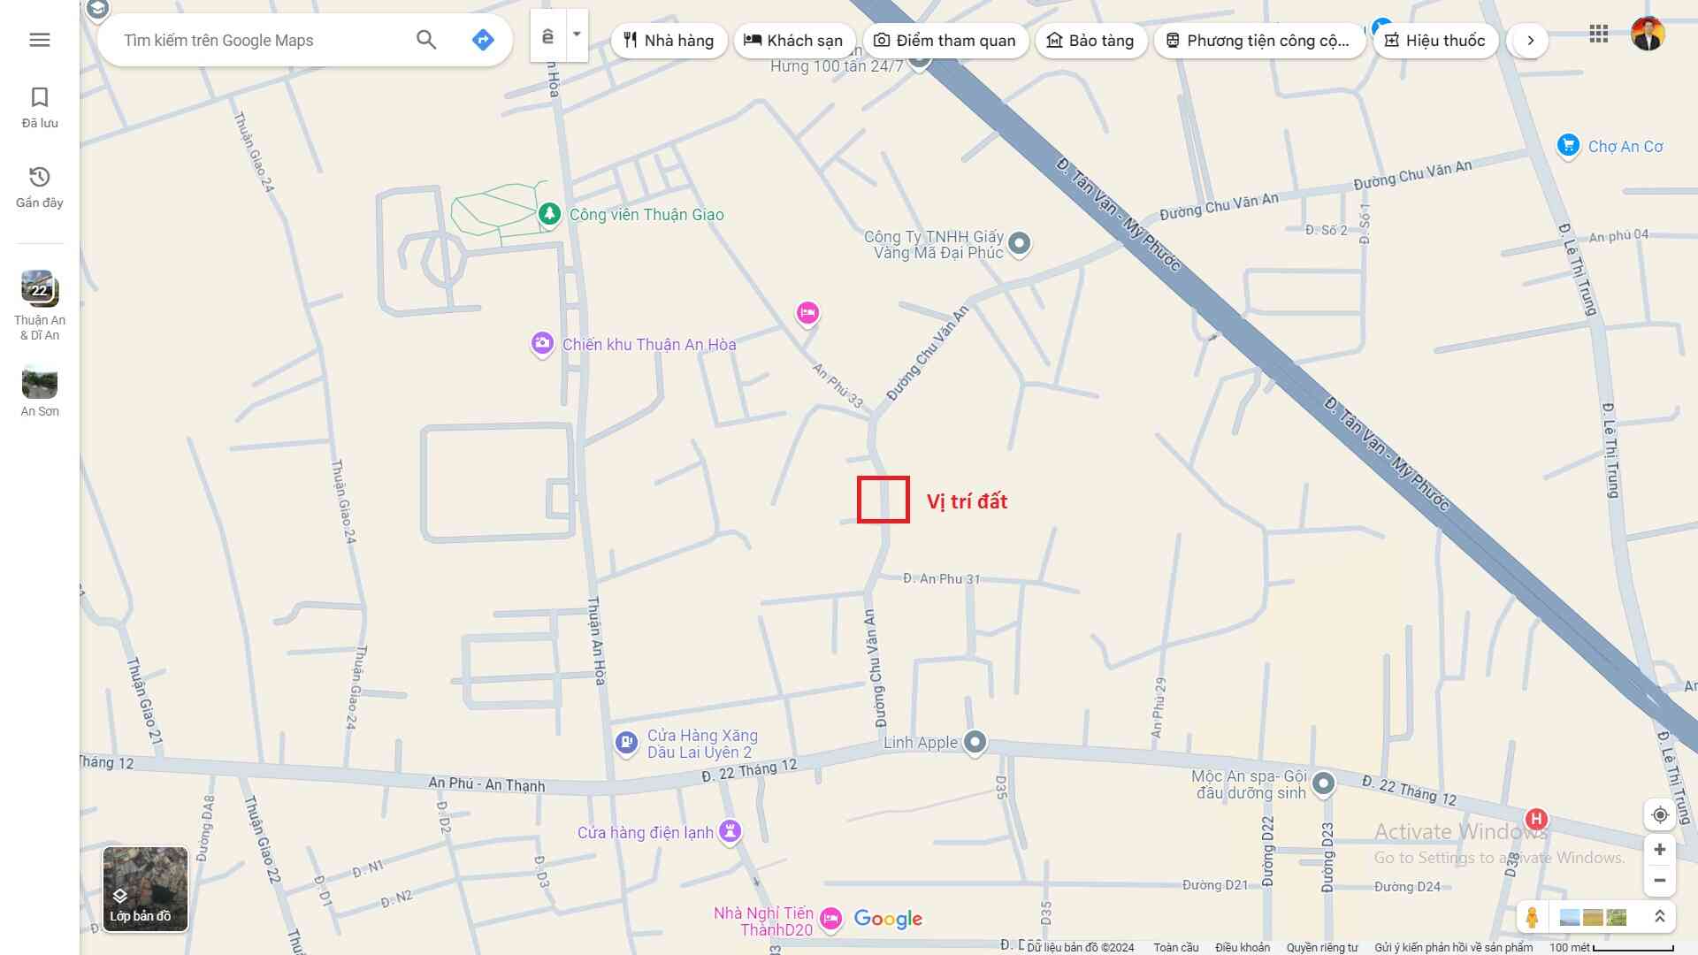This screenshot has width=1698, height=955.
Task: Open the Google Maps hamburger menu
Action: pyautogui.click(x=40, y=40)
